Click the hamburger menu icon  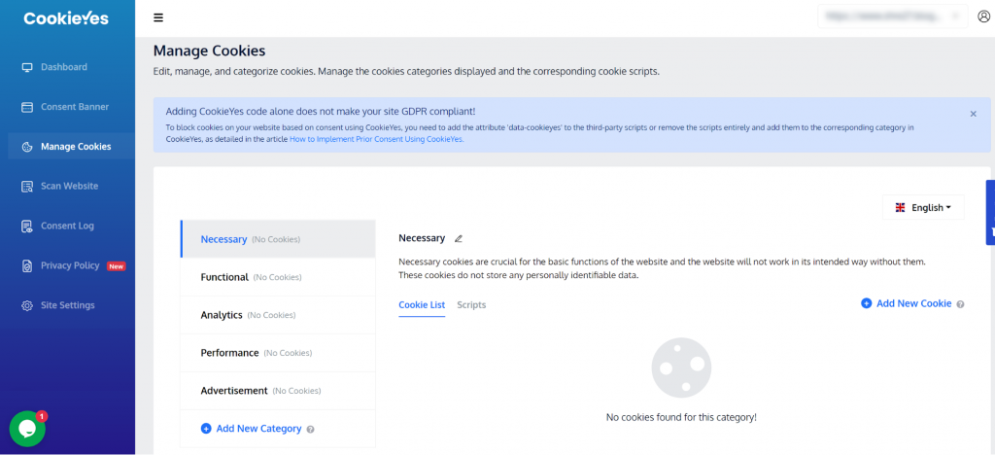pos(158,17)
